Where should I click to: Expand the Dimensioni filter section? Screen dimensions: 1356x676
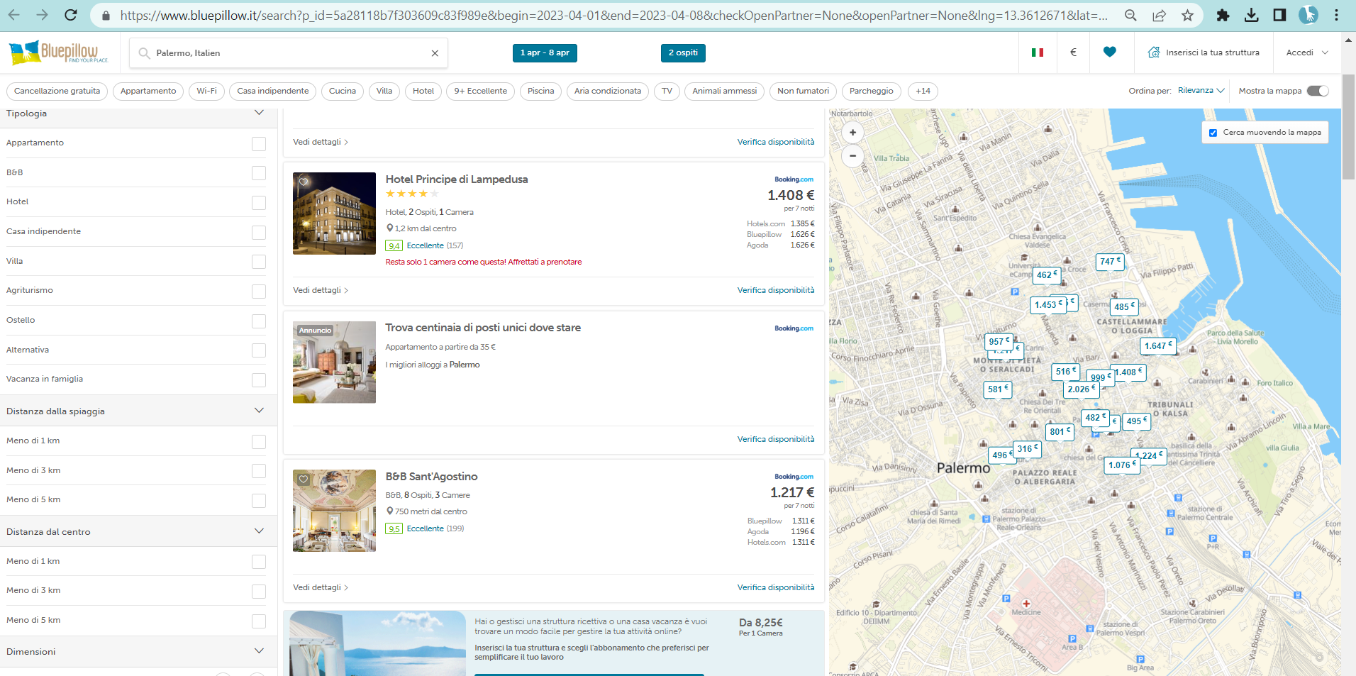[x=259, y=650]
